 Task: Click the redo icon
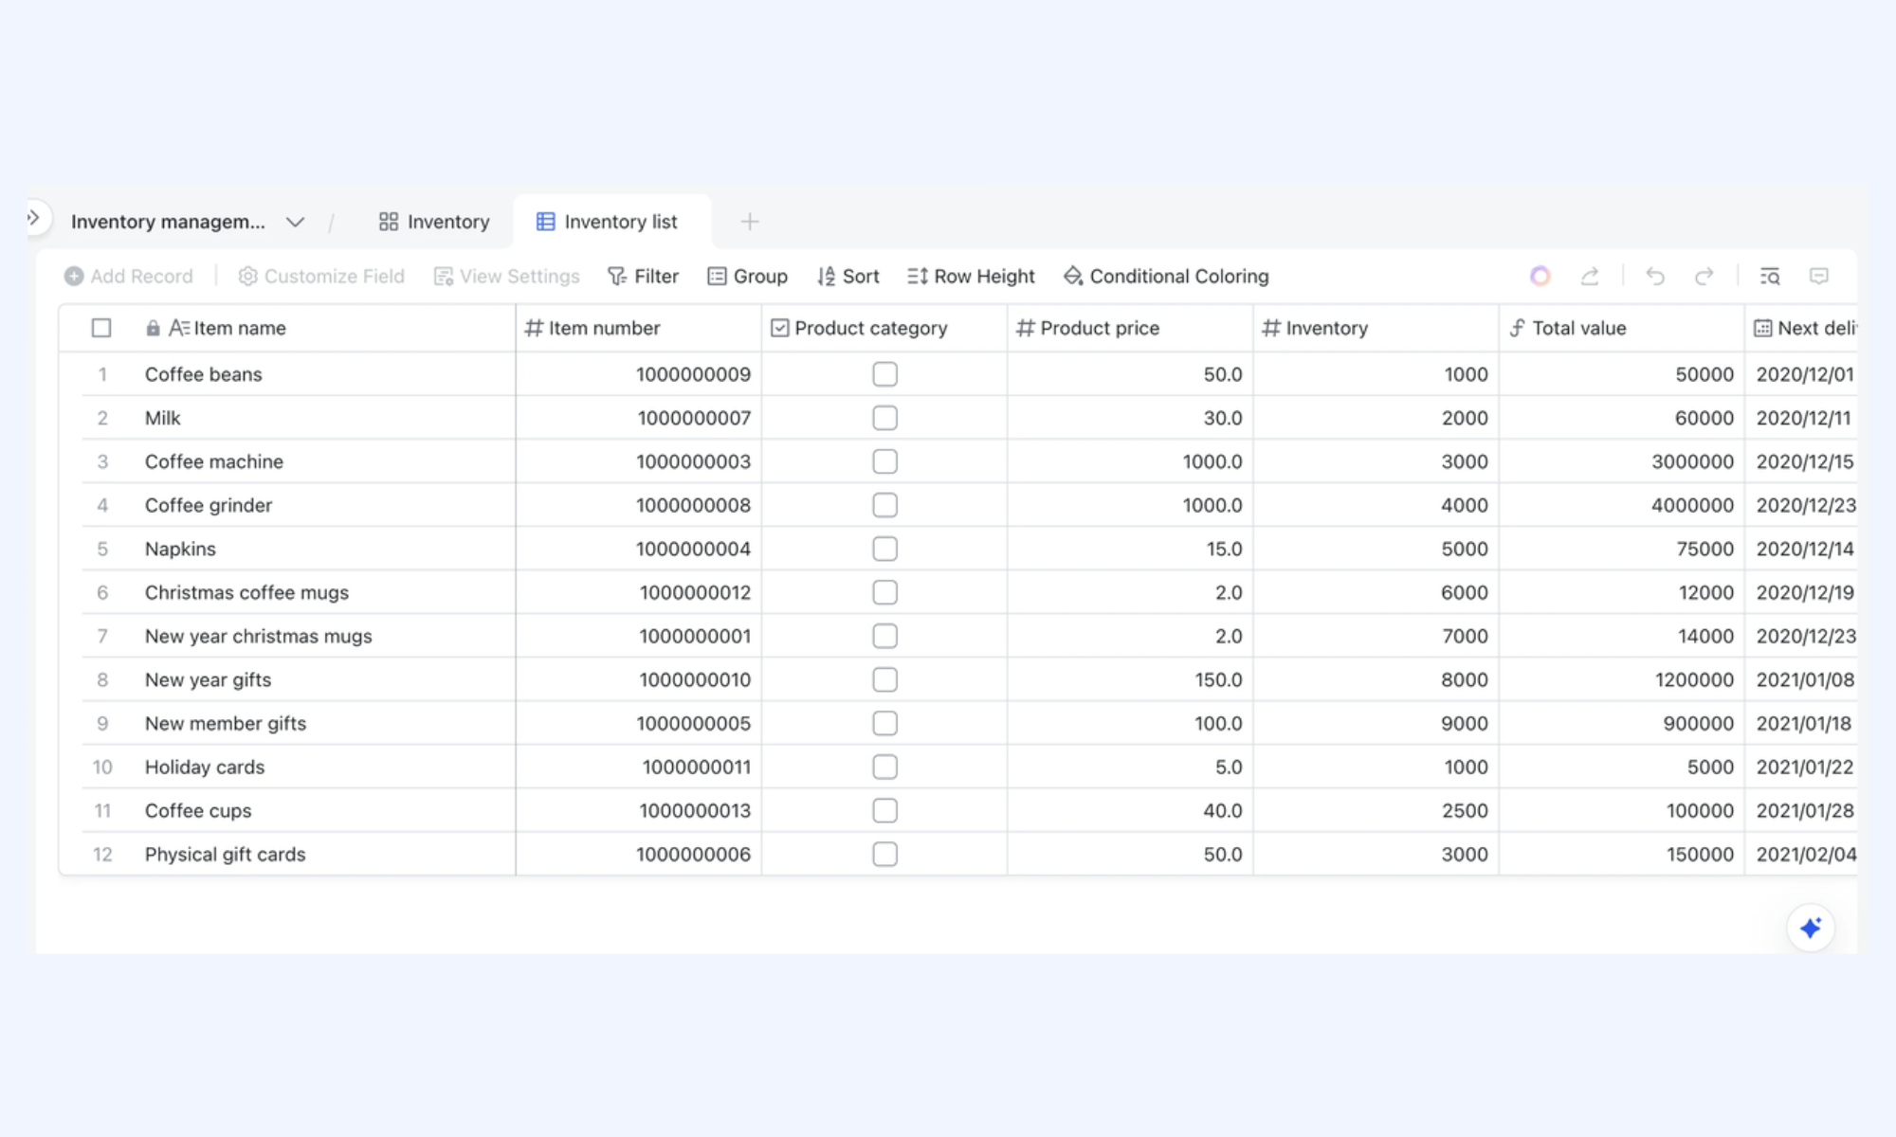(x=1704, y=276)
